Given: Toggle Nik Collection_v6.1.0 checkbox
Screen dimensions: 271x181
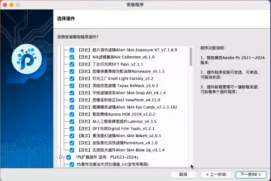Looking at the screenshot, I should (72, 57).
